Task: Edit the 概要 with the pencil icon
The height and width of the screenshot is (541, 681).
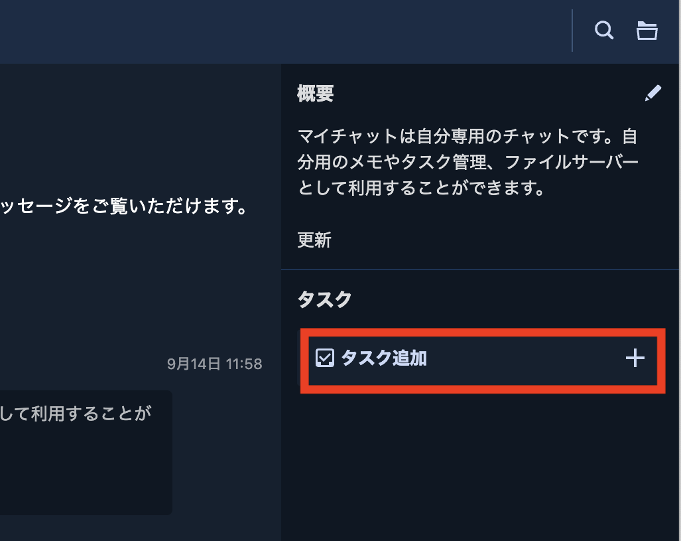Action: coord(652,93)
